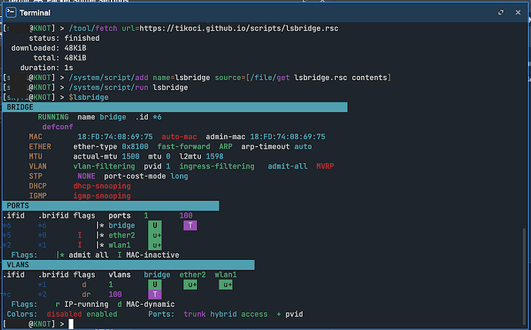
Task: Click VLAN 100 value in VLANS table
Action: (x=115, y=295)
